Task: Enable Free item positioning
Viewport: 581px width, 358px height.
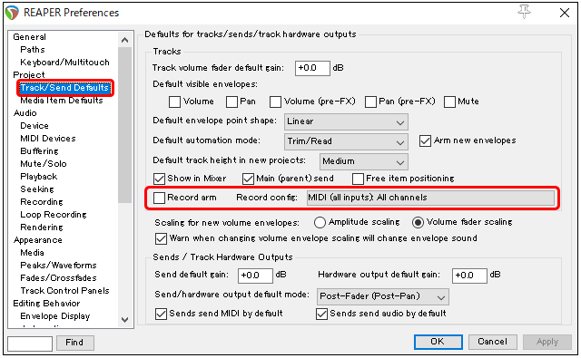Action: click(x=358, y=179)
